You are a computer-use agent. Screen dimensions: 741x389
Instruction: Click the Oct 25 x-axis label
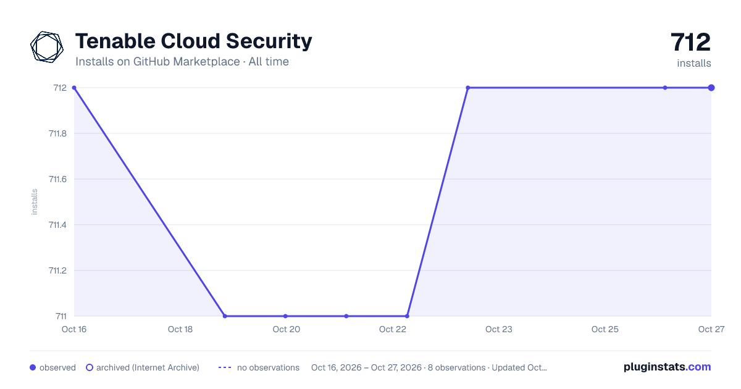[x=605, y=329]
